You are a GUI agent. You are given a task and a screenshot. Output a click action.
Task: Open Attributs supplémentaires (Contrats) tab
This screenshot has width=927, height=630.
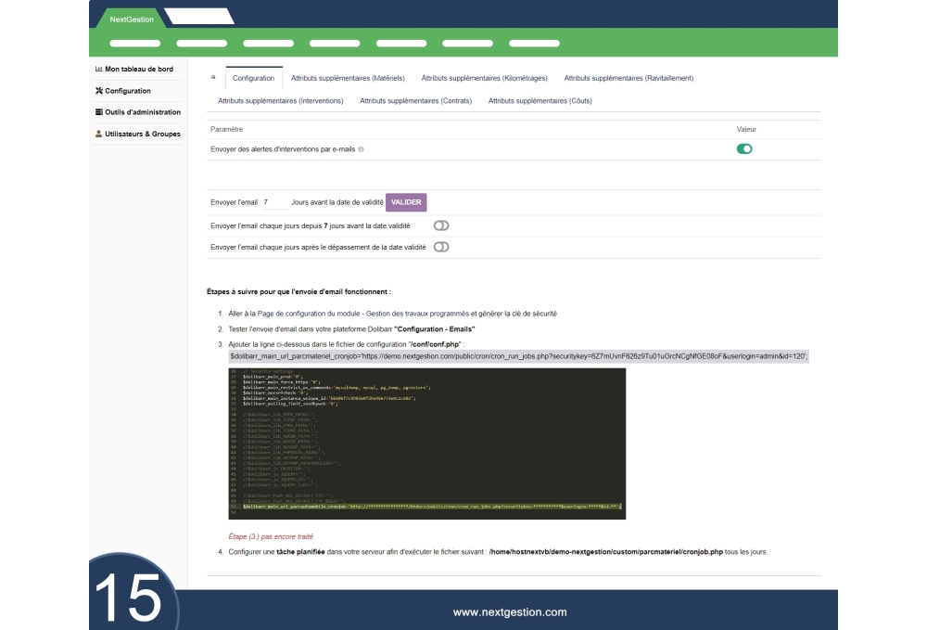coord(415,101)
